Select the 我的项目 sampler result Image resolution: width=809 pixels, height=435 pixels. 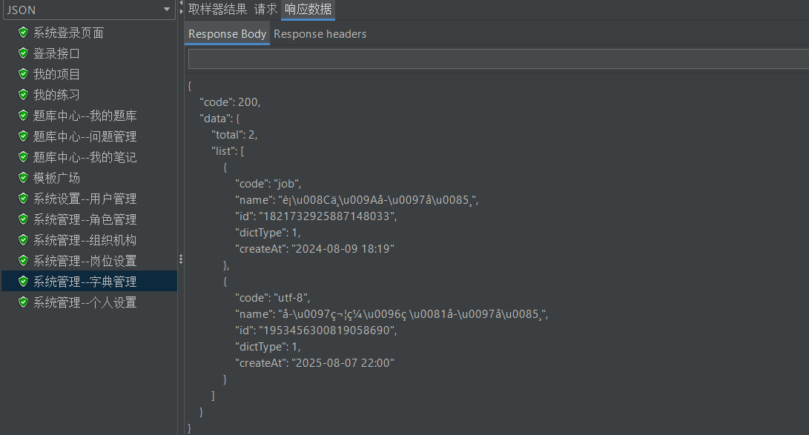pyautogui.click(x=57, y=74)
